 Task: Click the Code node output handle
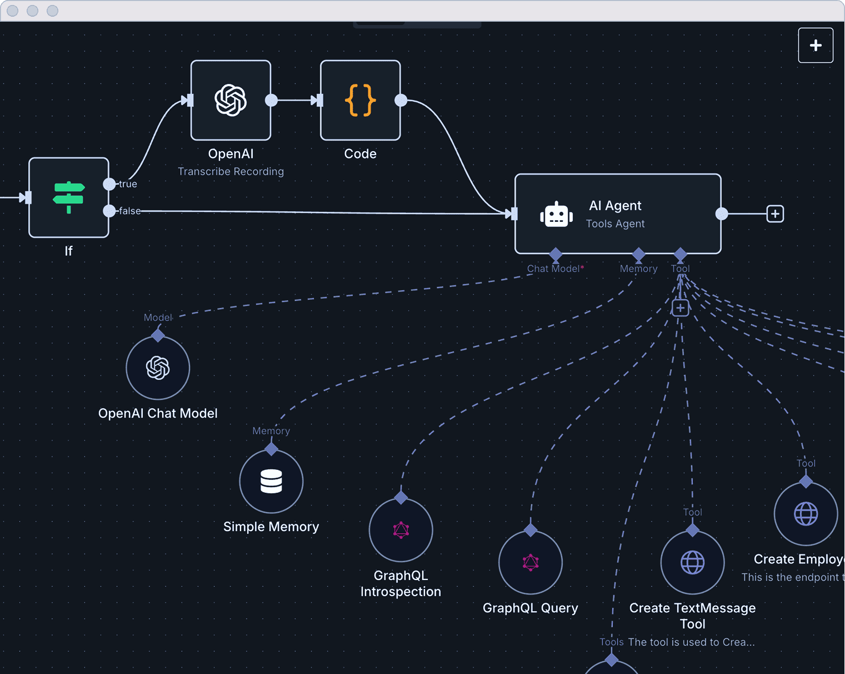401,100
